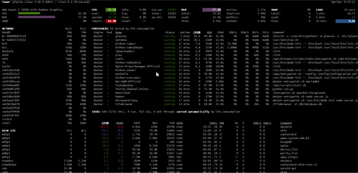Select the binhex-radarr container name
The image size is (358, 173).
(126, 44)
